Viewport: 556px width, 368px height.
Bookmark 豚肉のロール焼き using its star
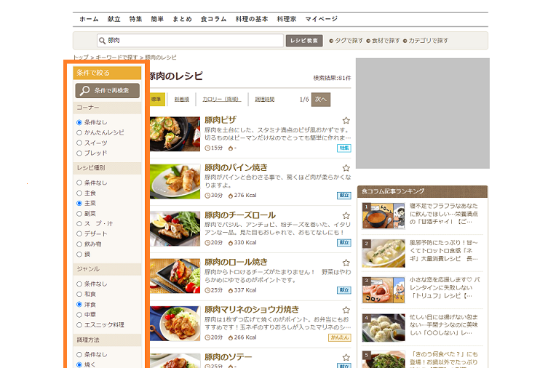click(346, 263)
